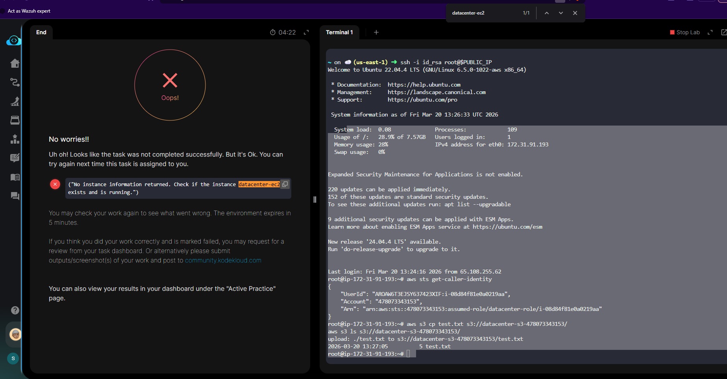727x379 pixels.
Task: Click the panel divider handle
Action: point(315,200)
